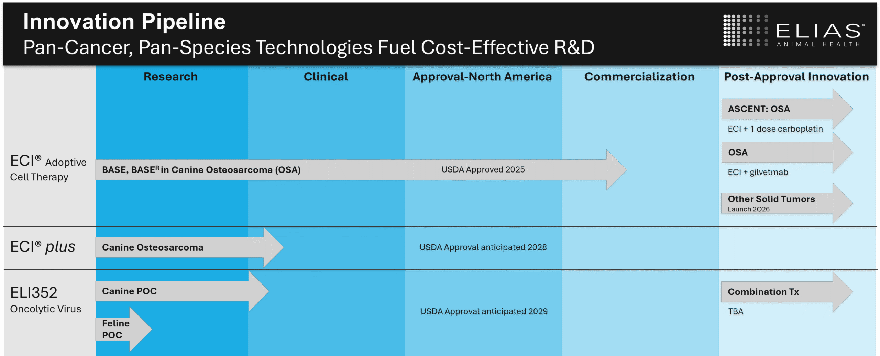
Task: Click the 'Canine POC' arrow
Action: (x=182, y=291)
